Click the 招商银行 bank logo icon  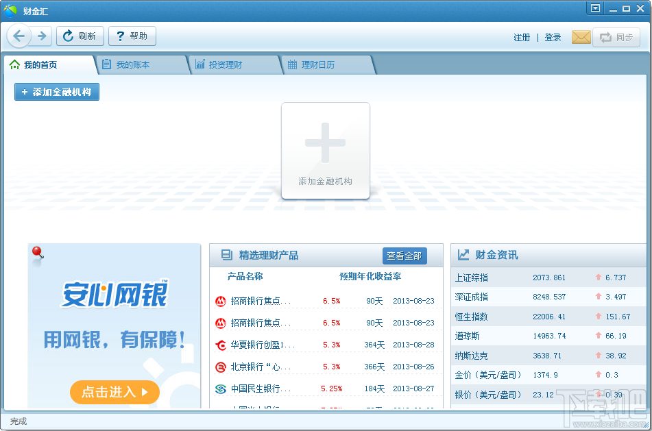pos(221,299)
